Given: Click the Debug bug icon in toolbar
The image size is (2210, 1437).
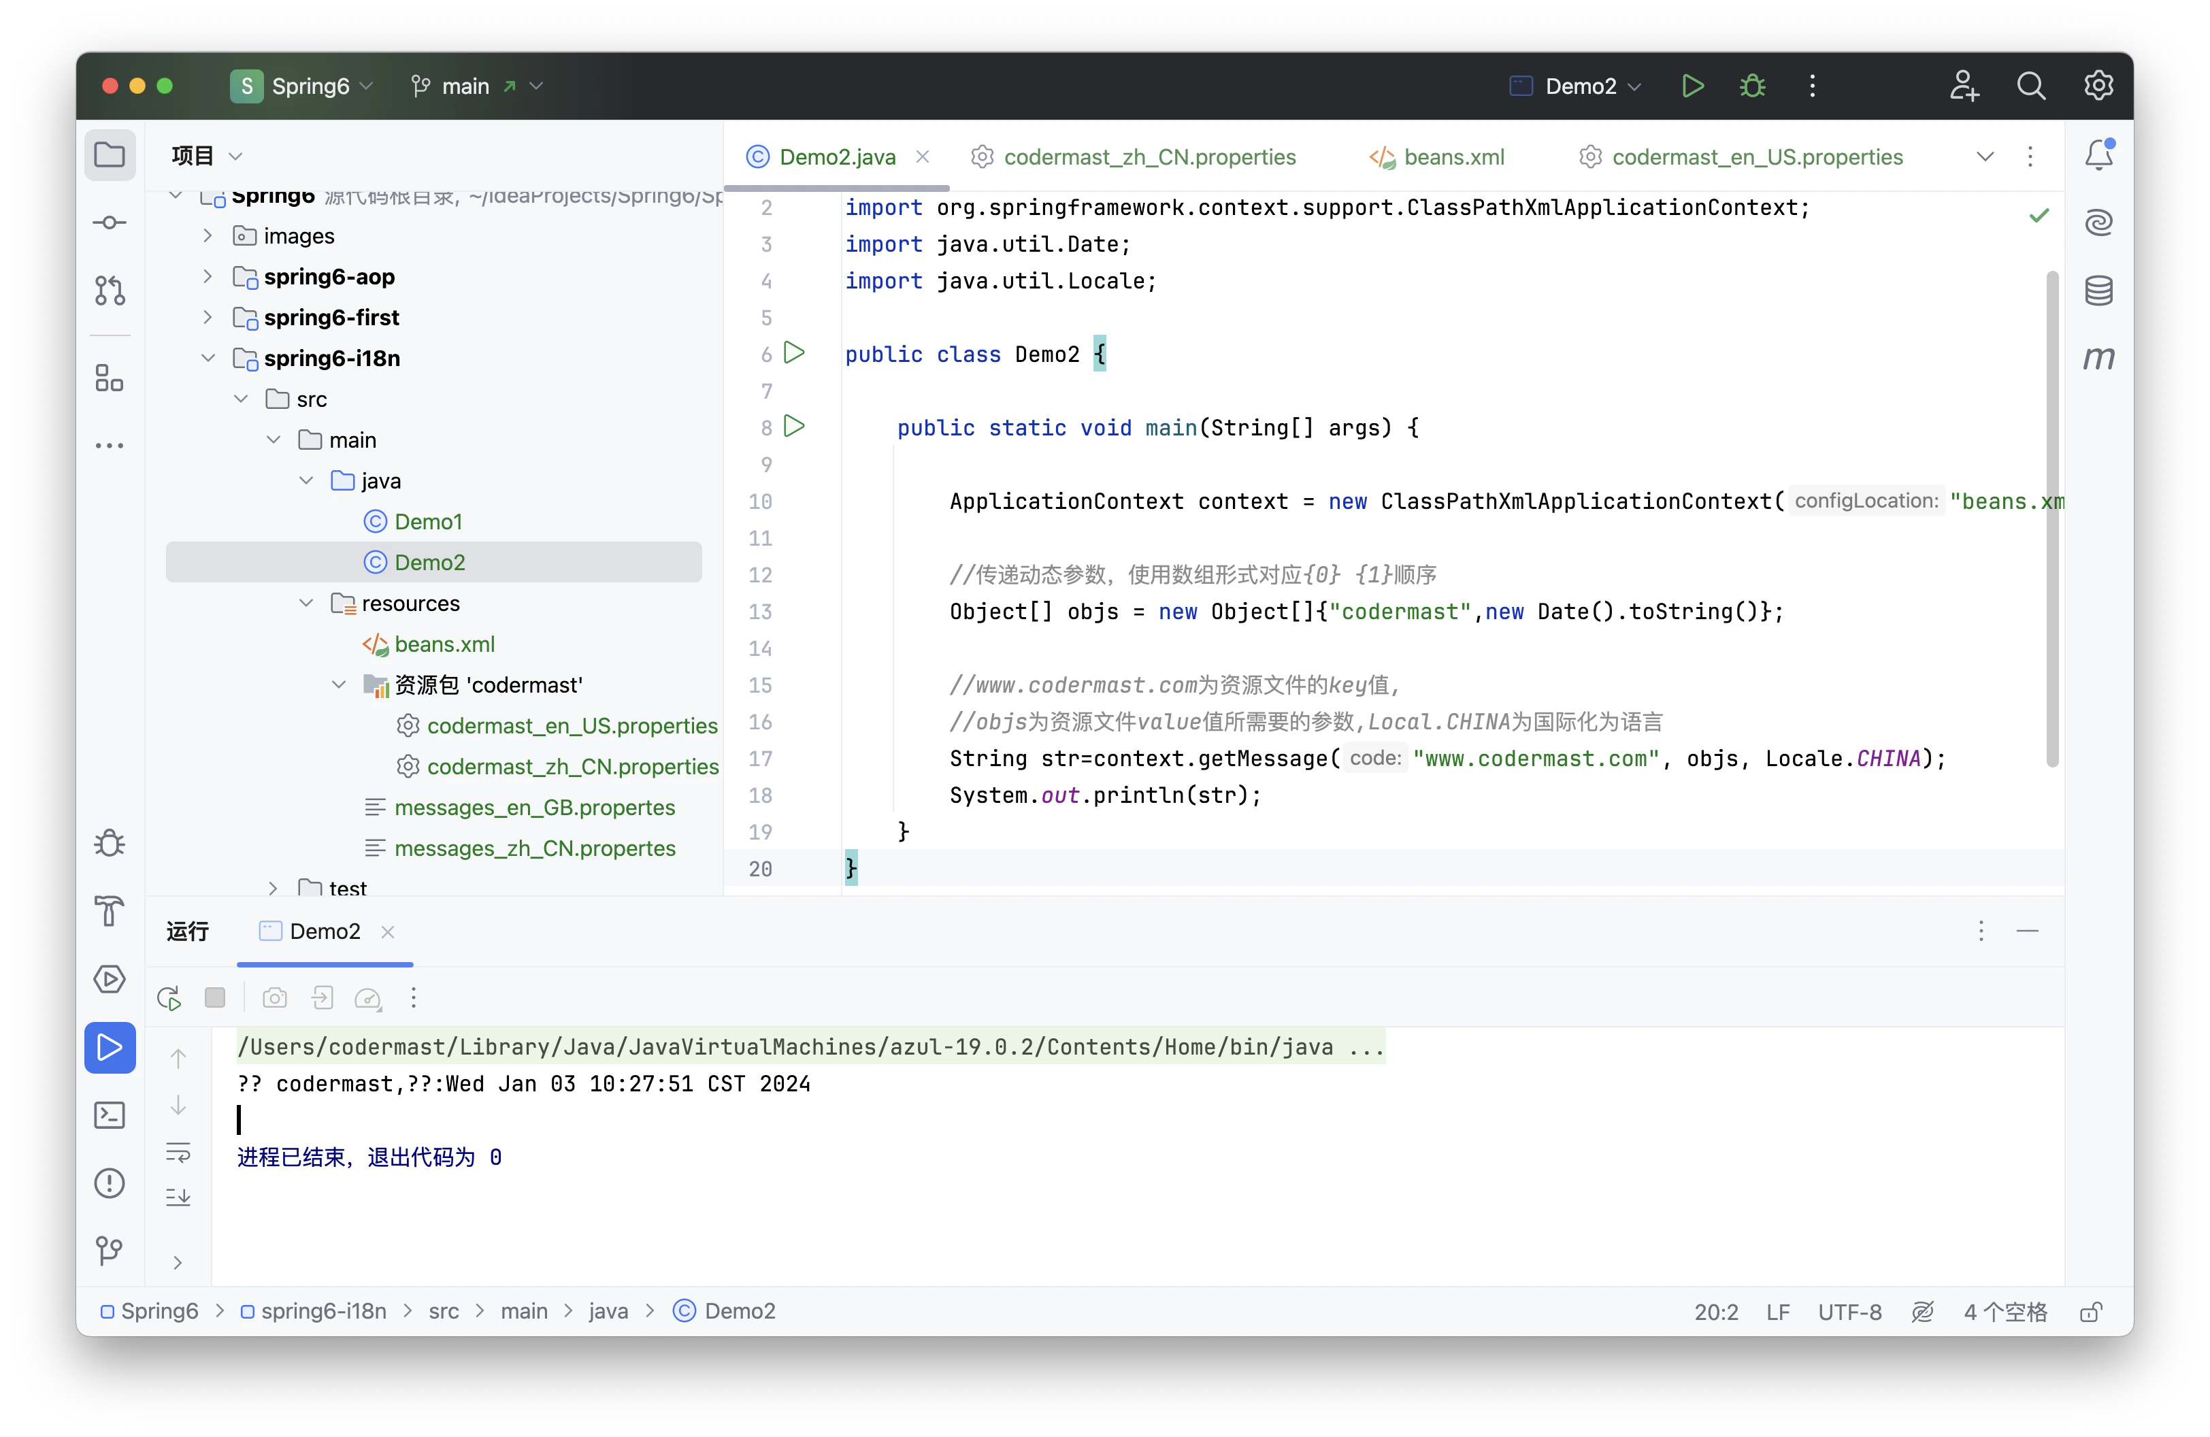Looking at the screenshot, I should pyautogui.click(x=1752, y=86).
